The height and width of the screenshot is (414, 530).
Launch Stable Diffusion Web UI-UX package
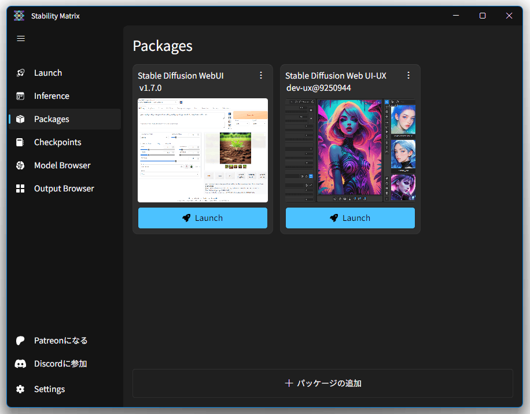point(350,218)
